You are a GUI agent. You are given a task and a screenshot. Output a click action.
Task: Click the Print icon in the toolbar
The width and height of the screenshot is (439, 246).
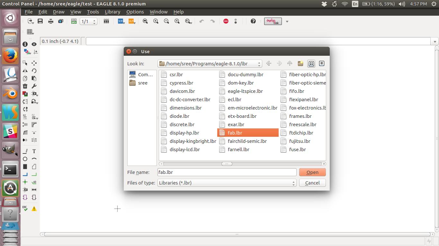[50, 21]
